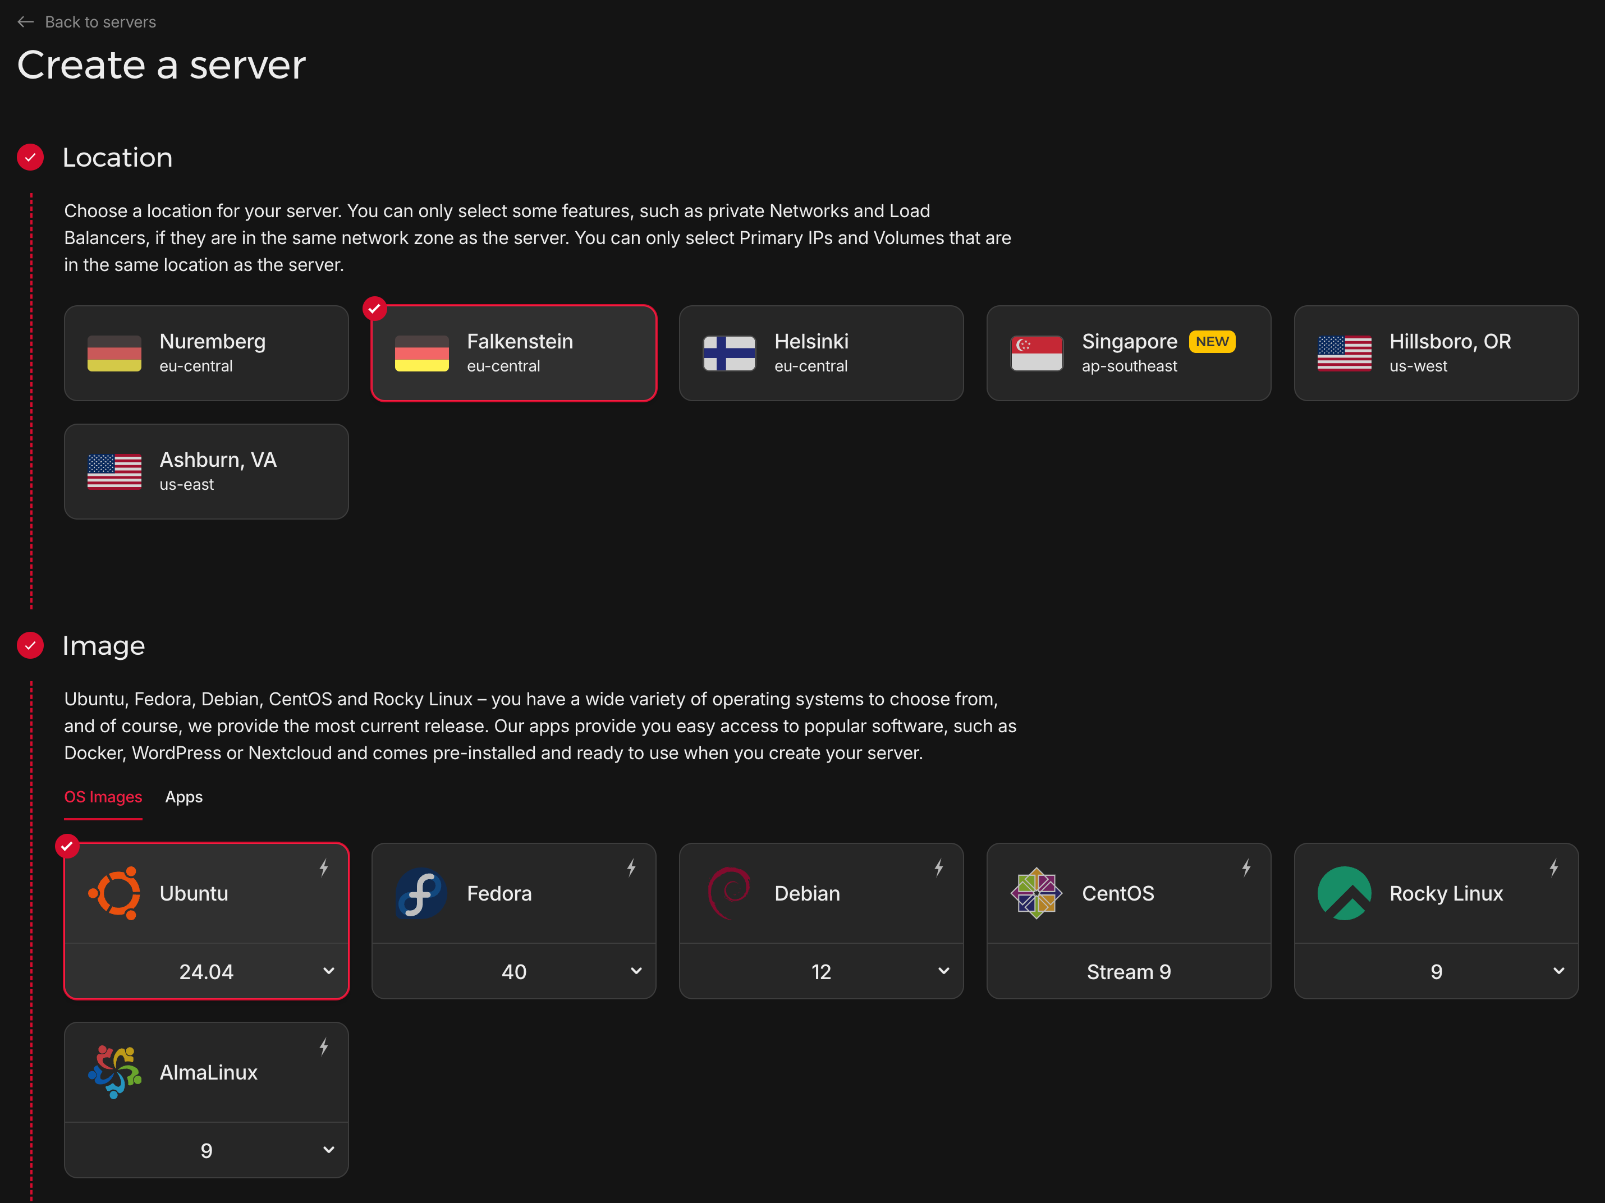Choose the Singapore location
The image size is (1605, 1203).
pos(1129,353)
